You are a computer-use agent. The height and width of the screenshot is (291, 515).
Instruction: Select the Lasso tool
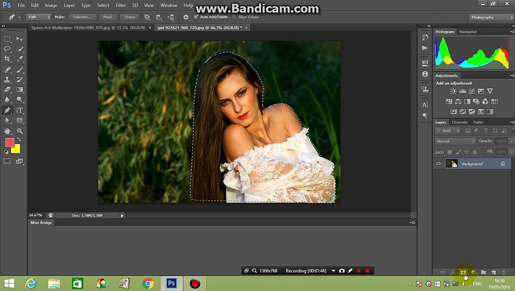coord(7,49)
